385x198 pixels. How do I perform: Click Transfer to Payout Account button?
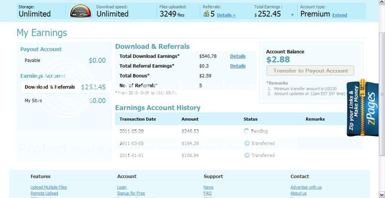coord(310,71)
